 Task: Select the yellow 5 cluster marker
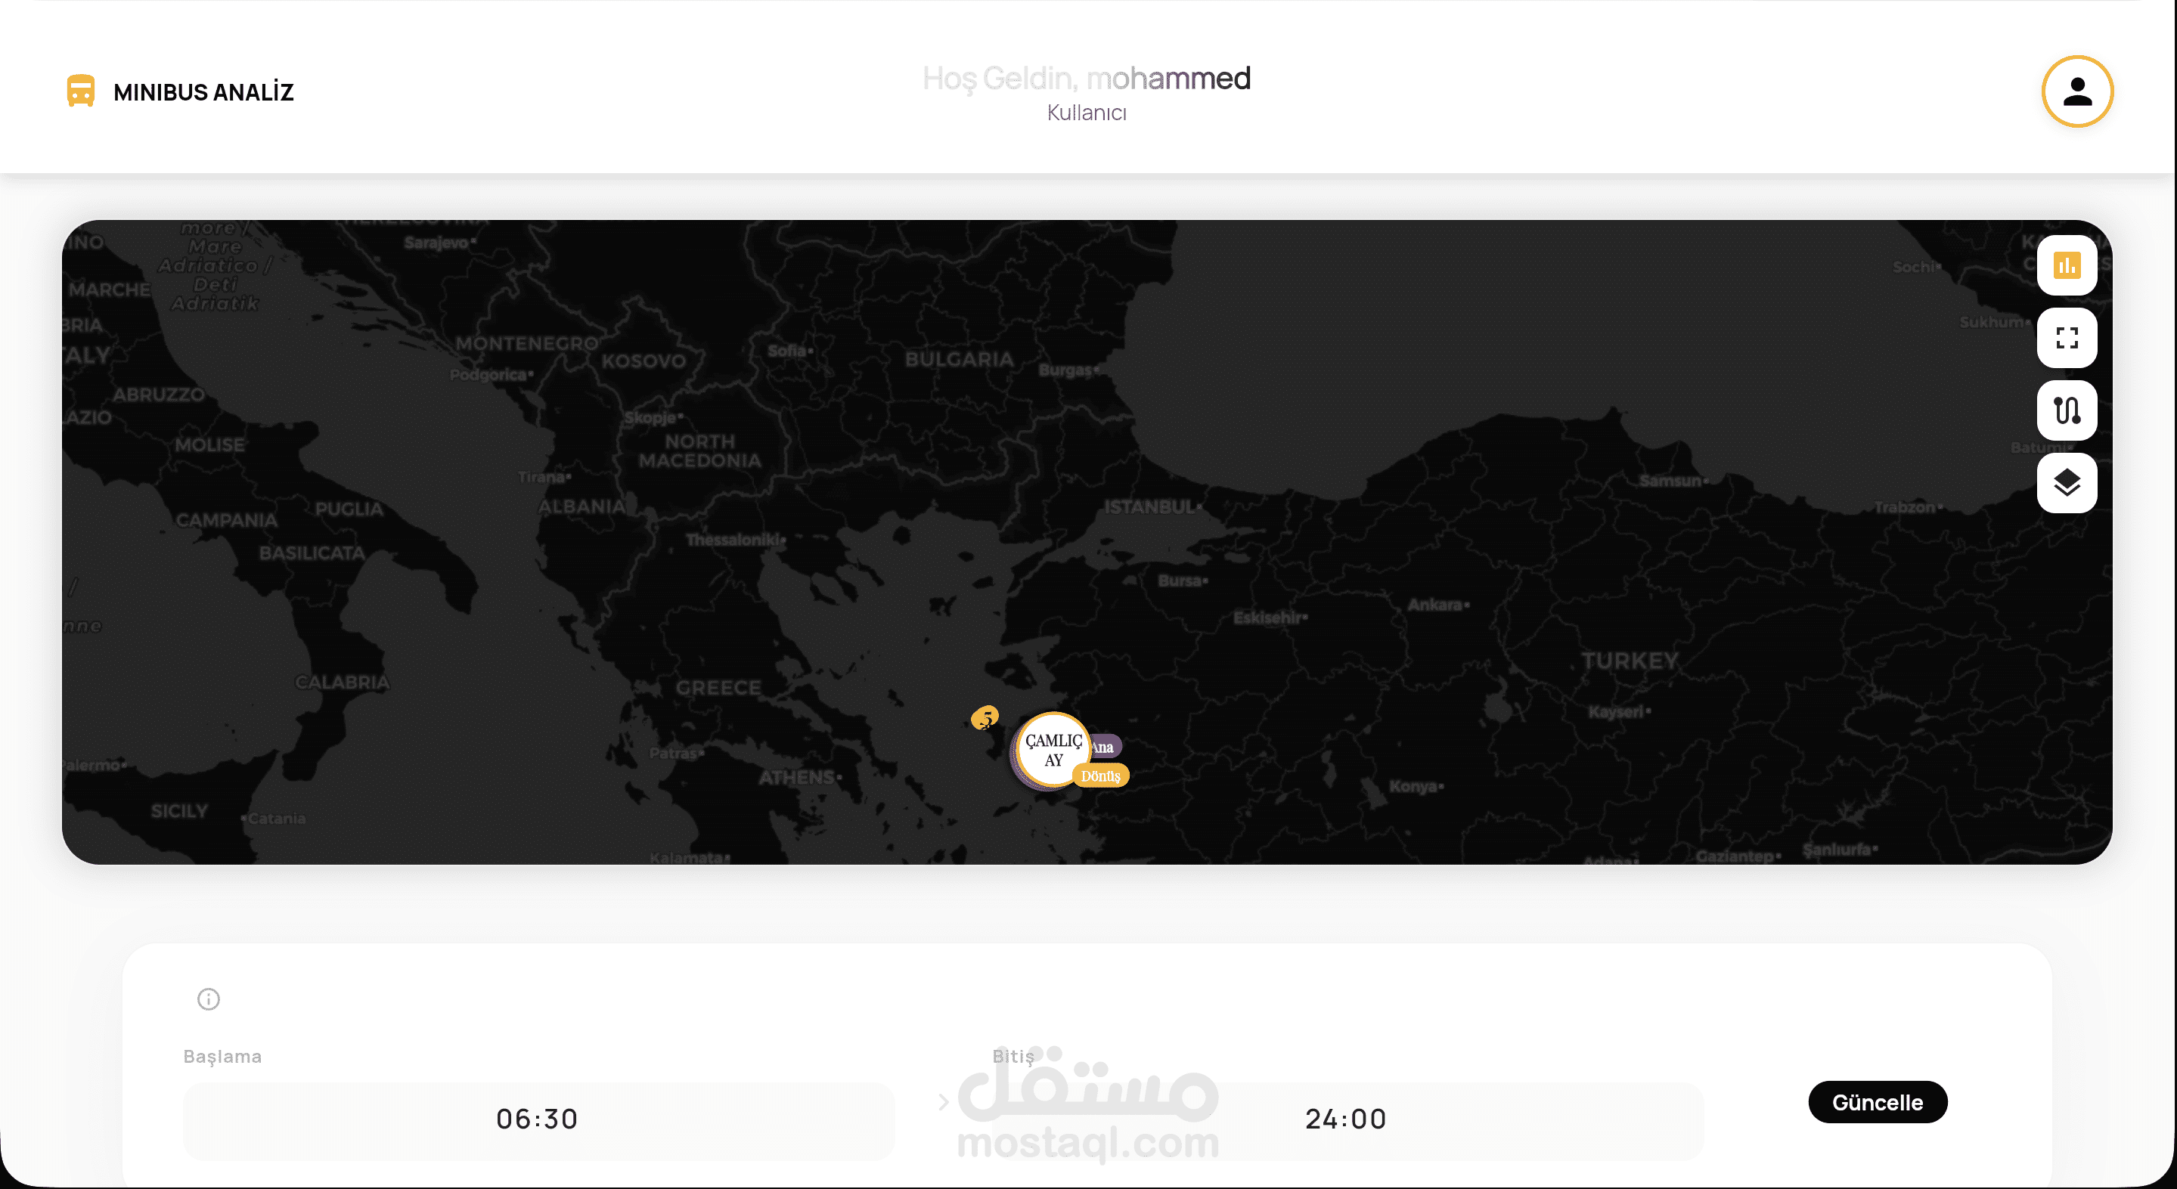985,719
